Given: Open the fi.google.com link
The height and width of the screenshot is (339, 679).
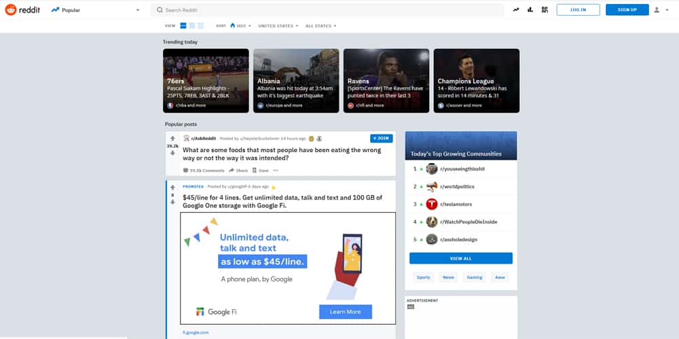Looking at the screenshot, I should coord(196,332).
